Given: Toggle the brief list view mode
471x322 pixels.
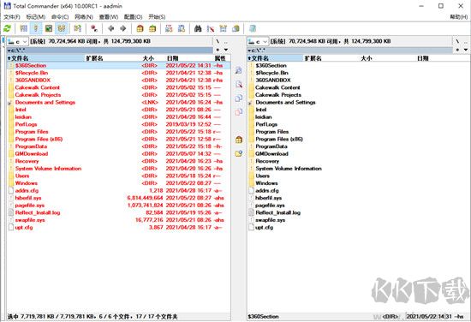Looking at the screenshot, I should pos(23,28).
